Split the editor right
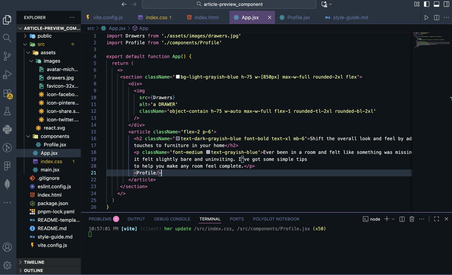This screenshot has height=275, width=452. (437, 18)
